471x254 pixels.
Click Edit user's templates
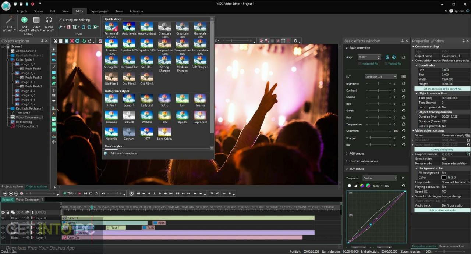tap(124, 153)
